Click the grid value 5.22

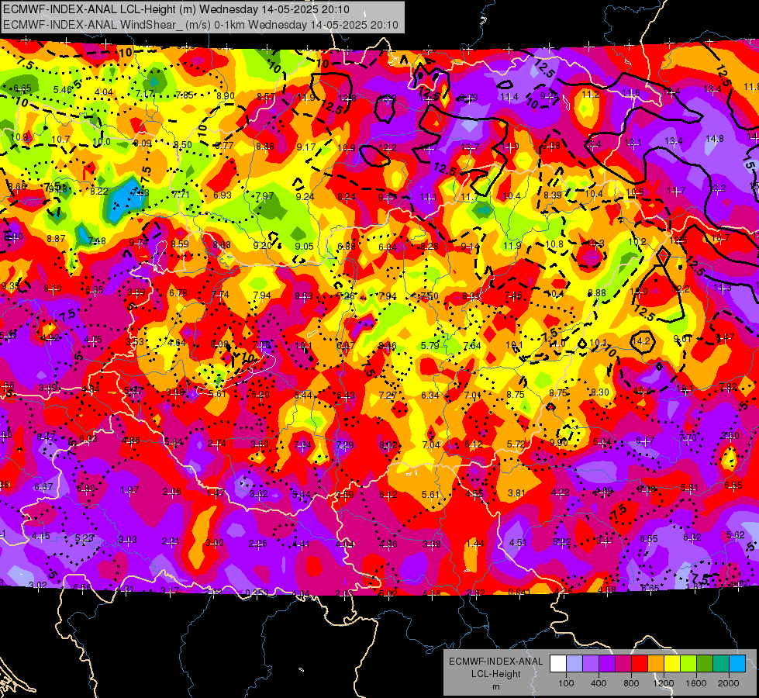(561, 541)
